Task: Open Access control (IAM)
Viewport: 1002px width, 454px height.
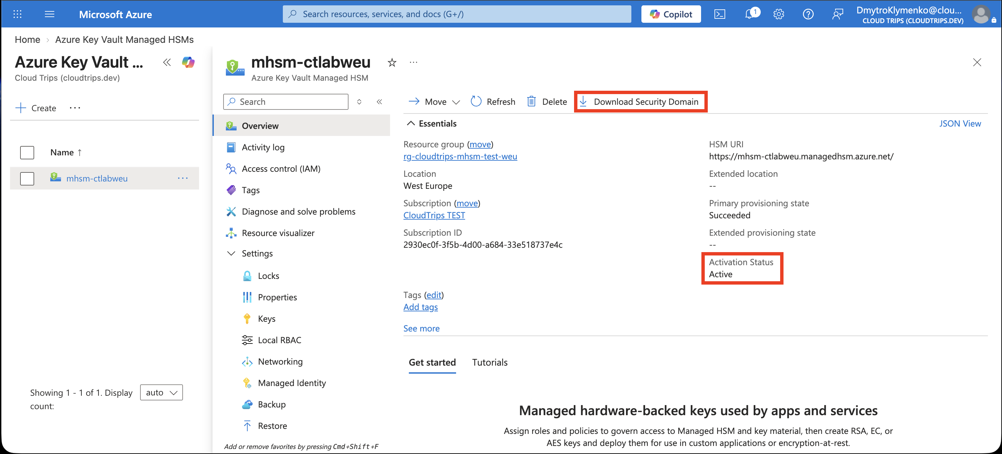Action: point(281,169)
